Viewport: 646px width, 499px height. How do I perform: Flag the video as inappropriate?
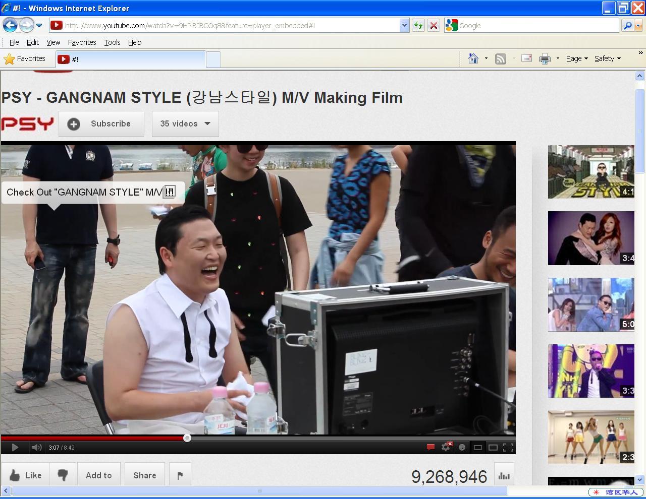click(x=180, y=475)
